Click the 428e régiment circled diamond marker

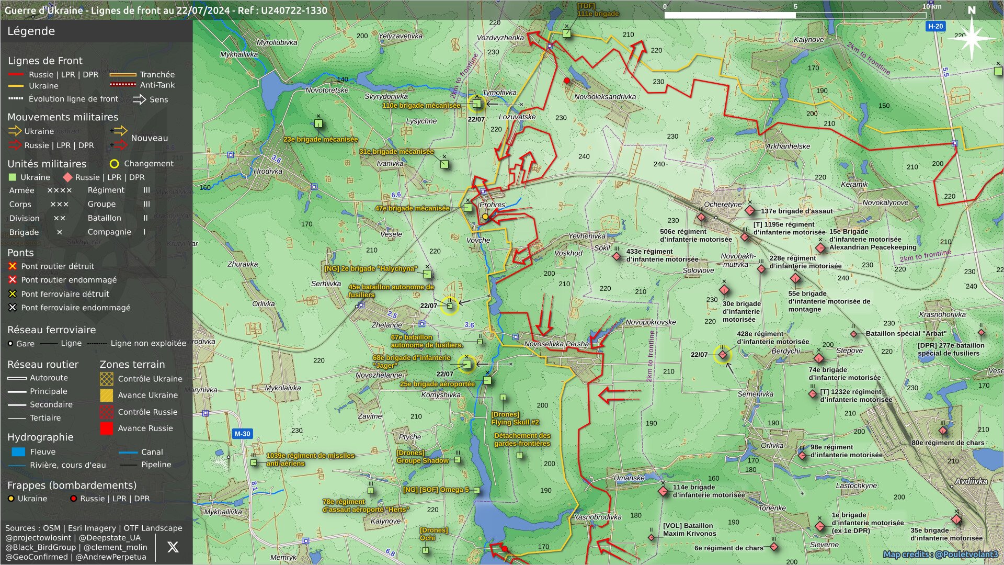click(x=723, y=355)
